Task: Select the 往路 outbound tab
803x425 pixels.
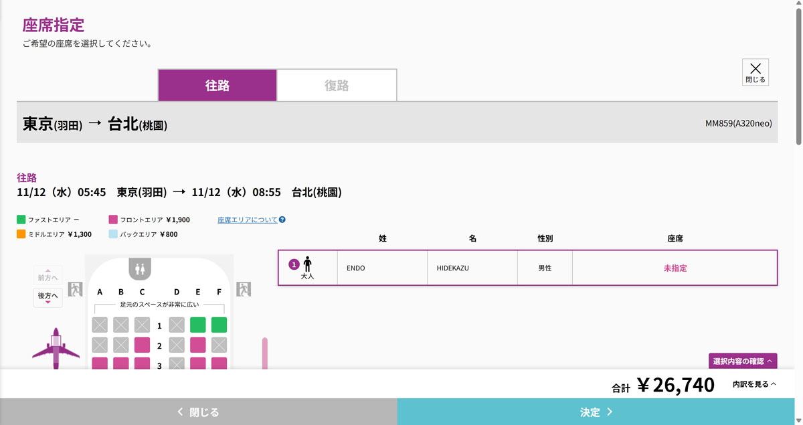Action: 217,86
